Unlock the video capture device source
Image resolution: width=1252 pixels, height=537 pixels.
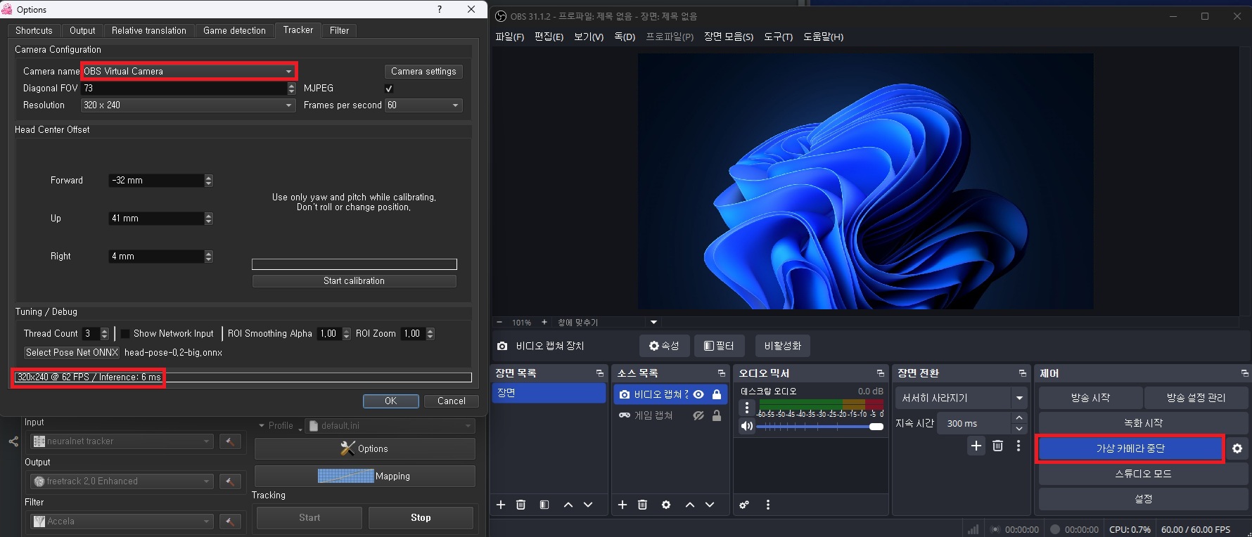point(717,395)
